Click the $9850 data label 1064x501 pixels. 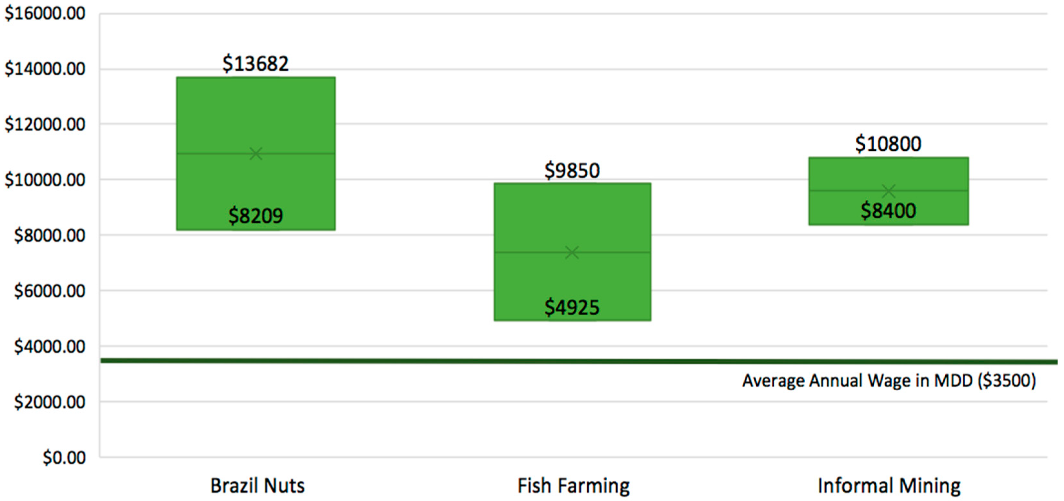(x=572, y=171)
